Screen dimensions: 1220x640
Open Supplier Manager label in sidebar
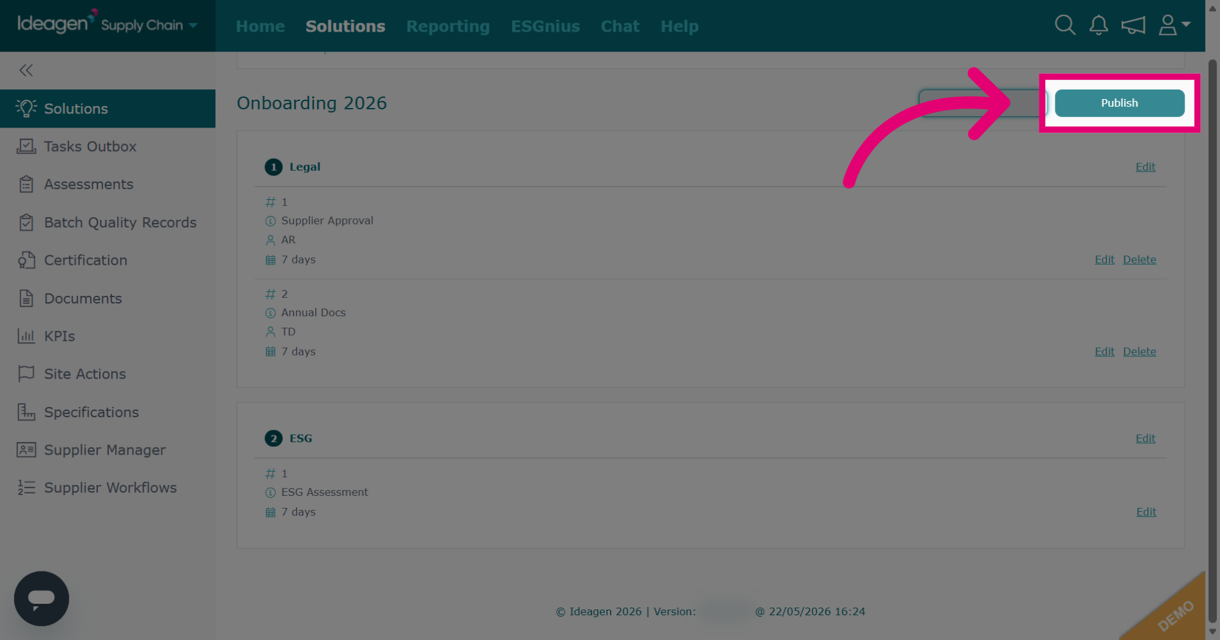coord(105,450)
